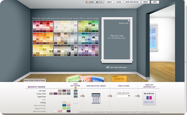
Task: Select the Save / Print / Find A Store tab
Action: coord(35,80)
